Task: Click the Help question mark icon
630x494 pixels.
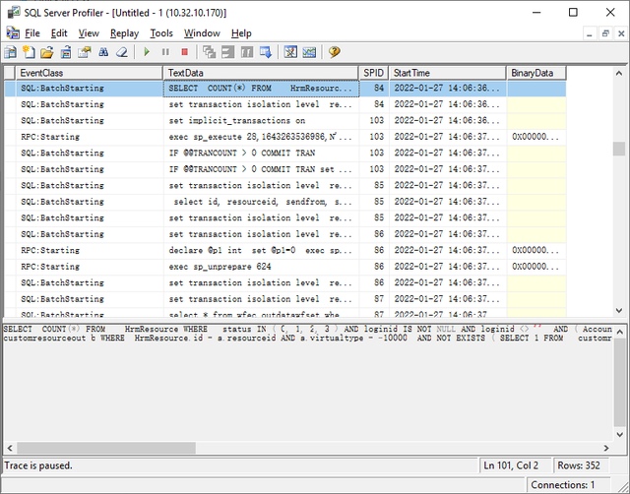Action: pos(335,51)
